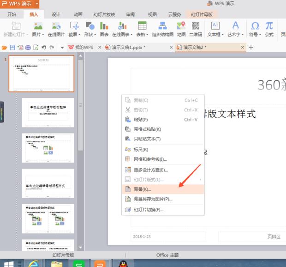The height and width of the screenshot is (267, 286).
Task: Choose 粘贴(P) in context menu
Action: point(163,120)
